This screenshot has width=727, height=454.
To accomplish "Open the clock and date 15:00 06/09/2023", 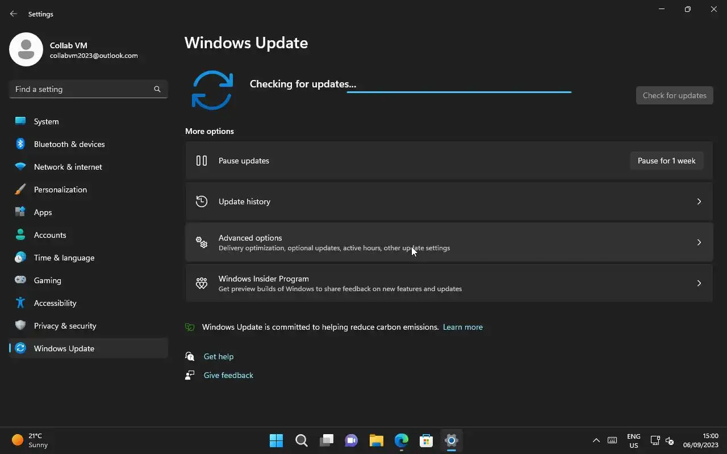I will point(701,440).
